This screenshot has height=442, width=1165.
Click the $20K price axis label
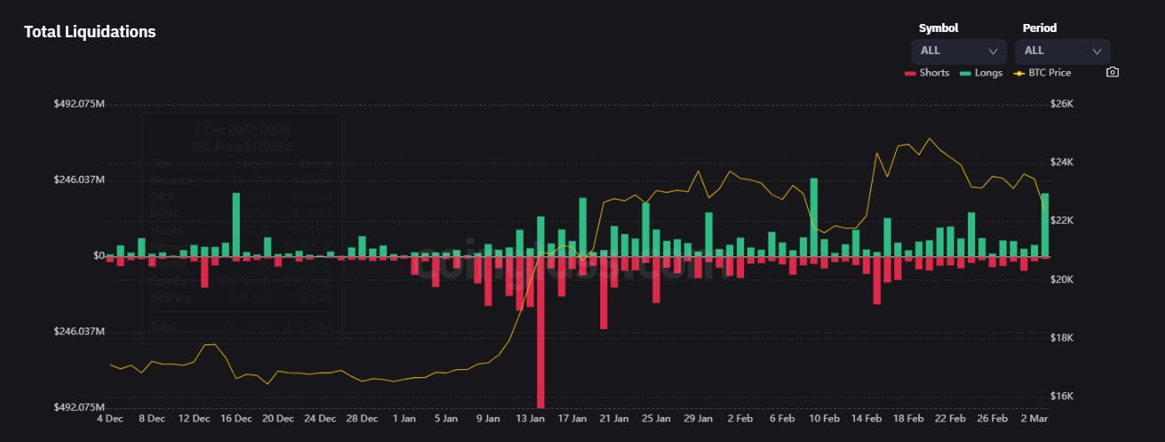[x=1062, y=280]
